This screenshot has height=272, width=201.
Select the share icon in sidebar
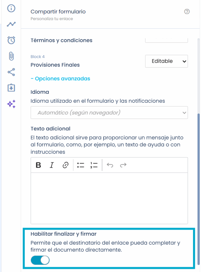(x=11, y=72)
